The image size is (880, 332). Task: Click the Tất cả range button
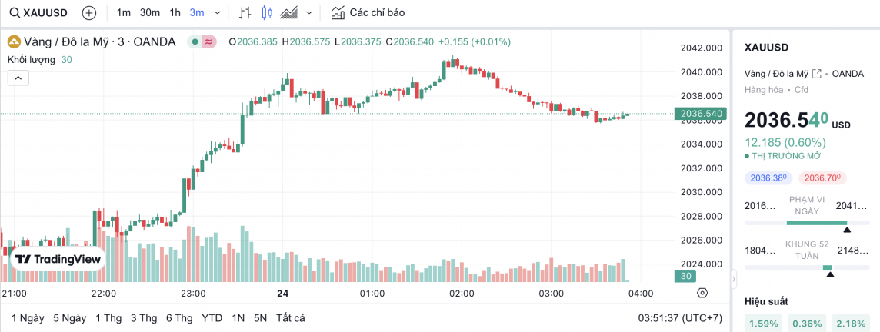tap(290, 318)
